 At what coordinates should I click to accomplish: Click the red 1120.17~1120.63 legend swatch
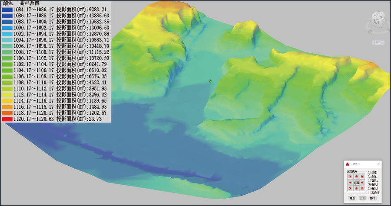click(x=7, y=119)
